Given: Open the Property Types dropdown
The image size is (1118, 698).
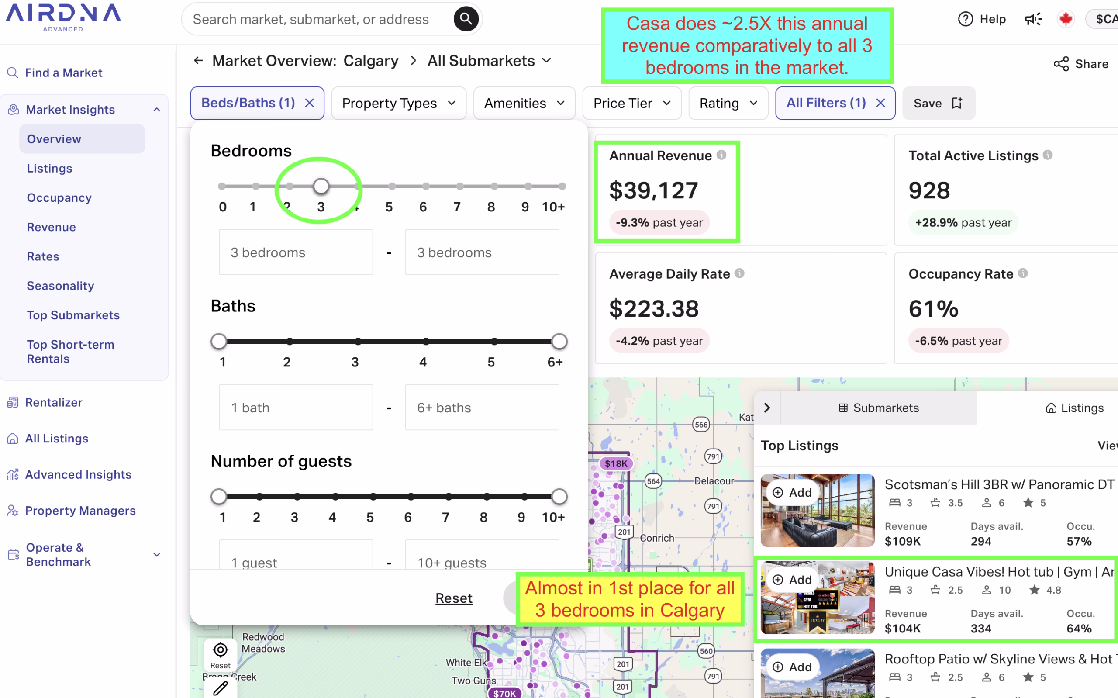Looking at the screenshot, I should tap(399, 103).
